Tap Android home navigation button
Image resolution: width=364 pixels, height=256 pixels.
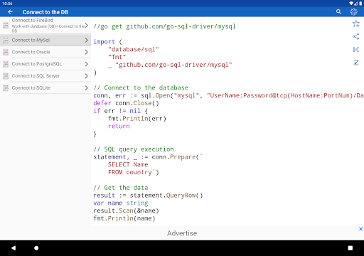coord(36,248)
